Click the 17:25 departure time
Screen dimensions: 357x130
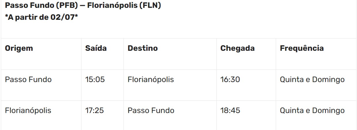point(95,110)
